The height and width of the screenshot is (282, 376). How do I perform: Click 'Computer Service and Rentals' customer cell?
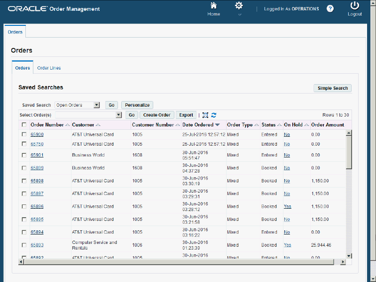[x=94, y=245]
